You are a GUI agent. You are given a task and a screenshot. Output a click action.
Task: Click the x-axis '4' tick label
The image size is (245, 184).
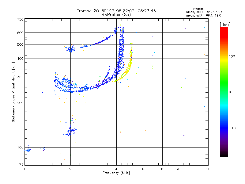116,169
